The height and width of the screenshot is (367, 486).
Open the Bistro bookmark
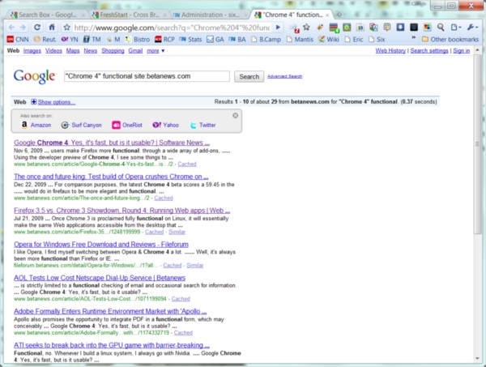click(x=138, y=40)
